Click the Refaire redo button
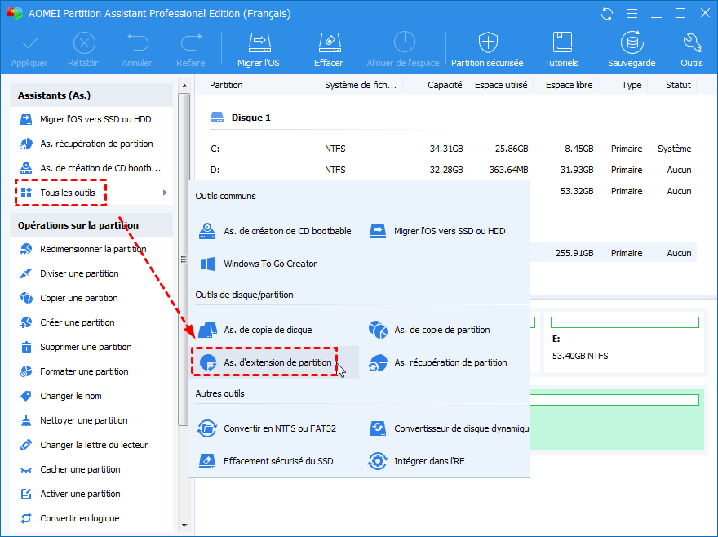 [x=190, y=50]
